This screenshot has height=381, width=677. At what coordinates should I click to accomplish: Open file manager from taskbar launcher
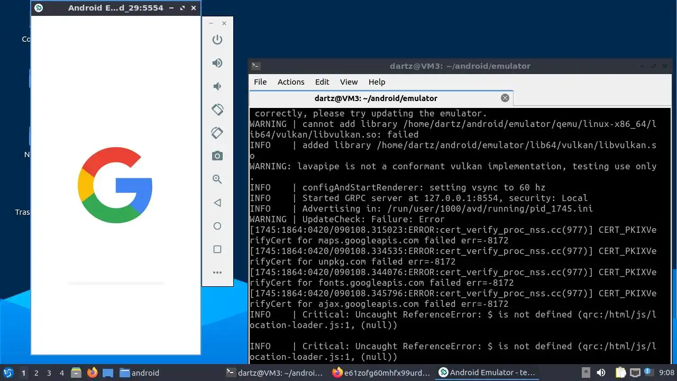pyautogui.click(x=76, y=373)
